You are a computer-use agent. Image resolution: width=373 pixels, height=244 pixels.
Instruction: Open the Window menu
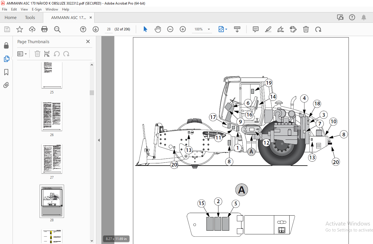(52, 9)
